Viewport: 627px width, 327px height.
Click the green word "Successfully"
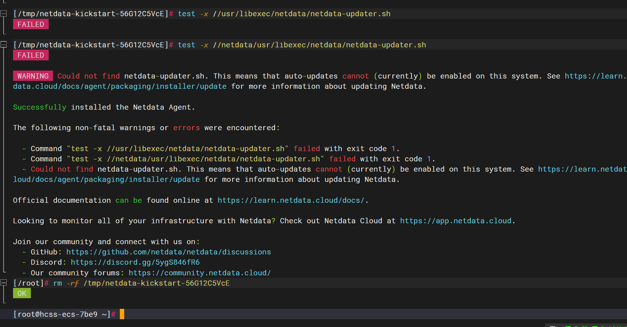[x=40, y=107]
